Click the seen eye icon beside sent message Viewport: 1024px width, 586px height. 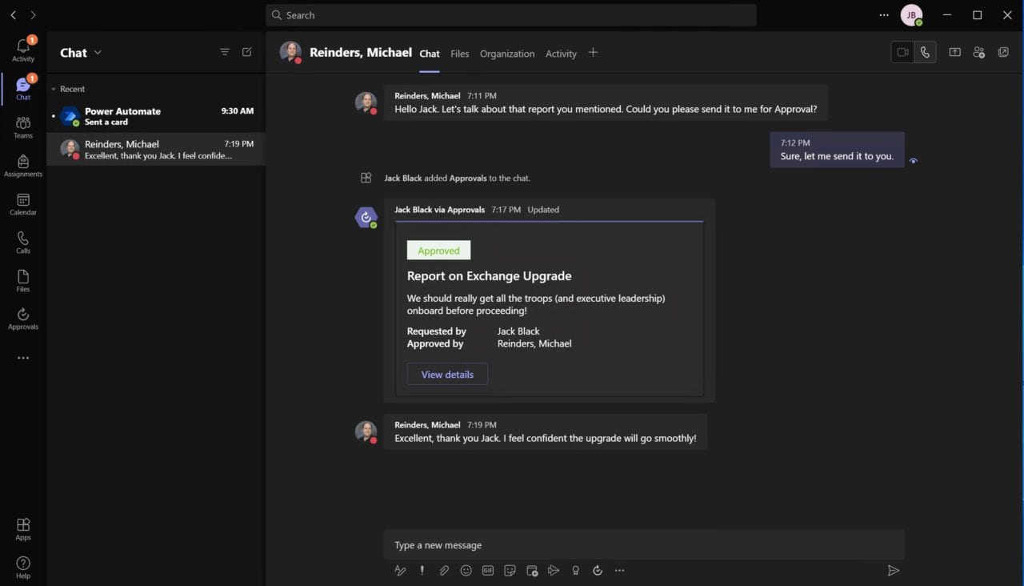(913, 161)
